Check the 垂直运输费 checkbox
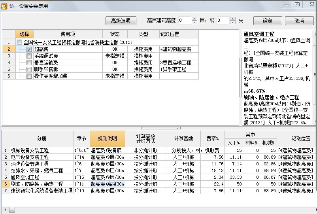Image resolution: width=317 pixels, height=214 pixels. 29,62
